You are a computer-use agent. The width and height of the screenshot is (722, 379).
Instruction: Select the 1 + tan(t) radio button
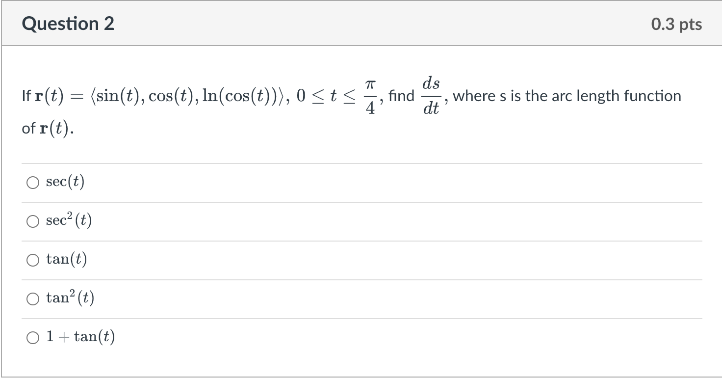tap(33, 337)
